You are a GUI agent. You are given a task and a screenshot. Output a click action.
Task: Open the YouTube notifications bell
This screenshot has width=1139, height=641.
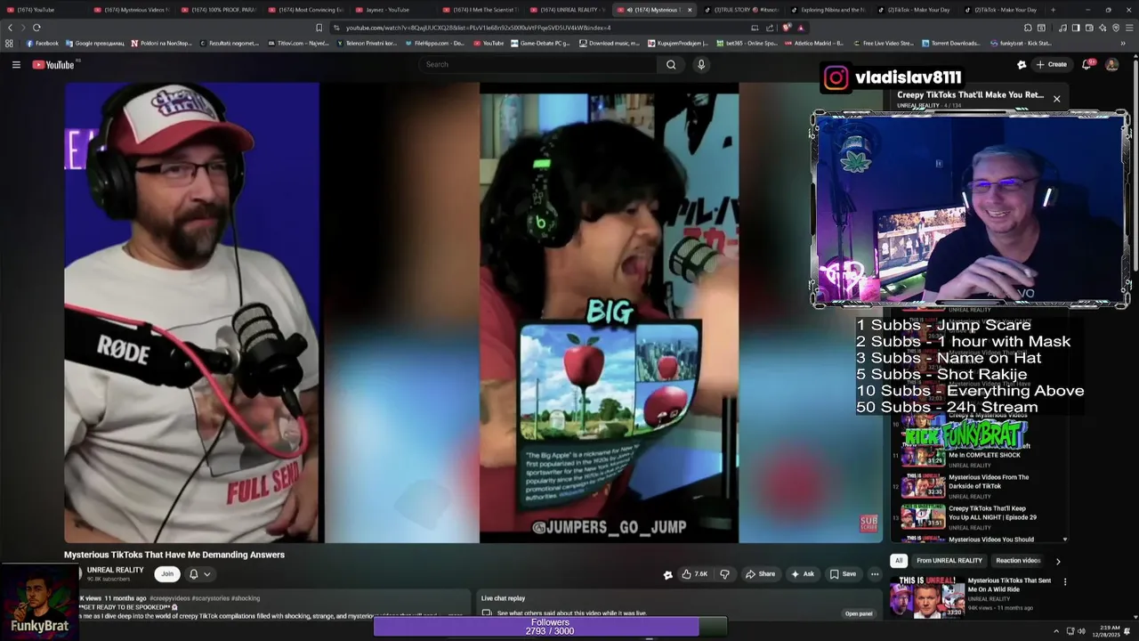tap(1086, 64)
